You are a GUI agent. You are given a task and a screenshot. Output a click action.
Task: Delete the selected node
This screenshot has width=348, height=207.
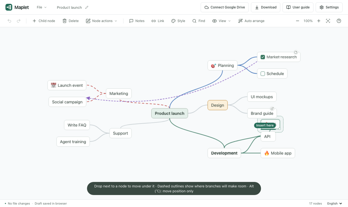71,21
